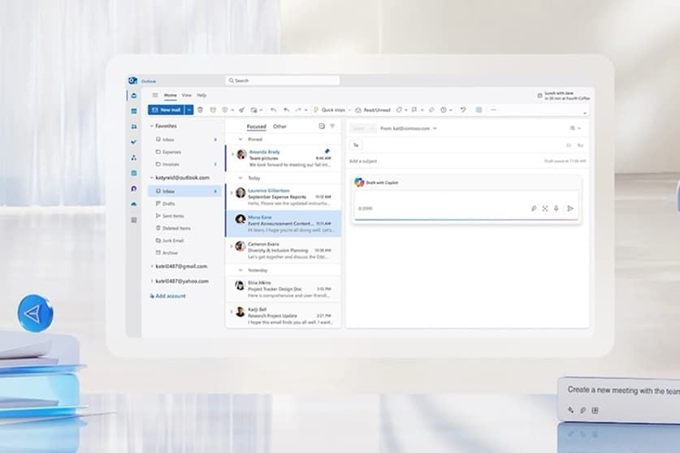Select the Drafts folder
The width and height of the screenshot is (680, 453).
click(184, 204)
